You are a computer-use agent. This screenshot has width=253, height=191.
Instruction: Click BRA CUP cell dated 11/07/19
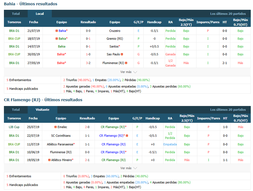tap(14, 144)
